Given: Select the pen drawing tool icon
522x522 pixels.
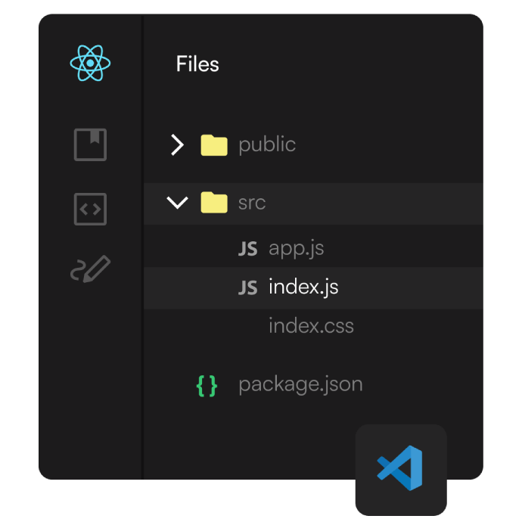Looking at the screenshot, I should (90, 270).
